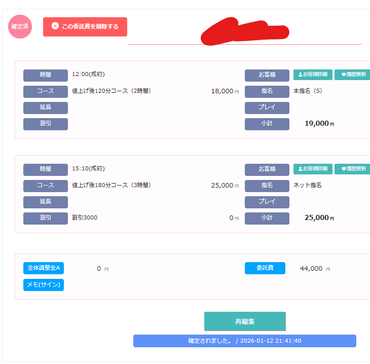Click the 確定されました confirmation banner
Screen dimensions: 370x364
(x=244, y=341)
